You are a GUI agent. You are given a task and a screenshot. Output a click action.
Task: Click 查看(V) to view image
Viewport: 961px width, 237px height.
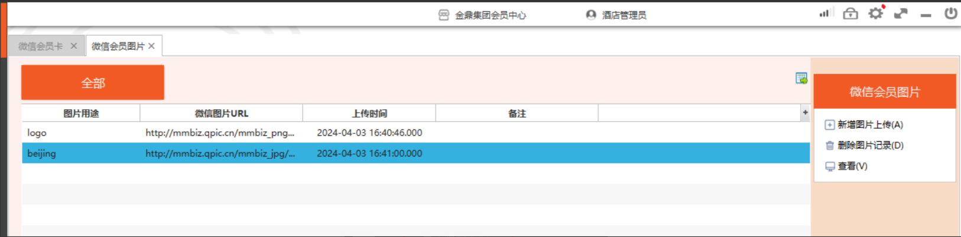tap(852, 166)
